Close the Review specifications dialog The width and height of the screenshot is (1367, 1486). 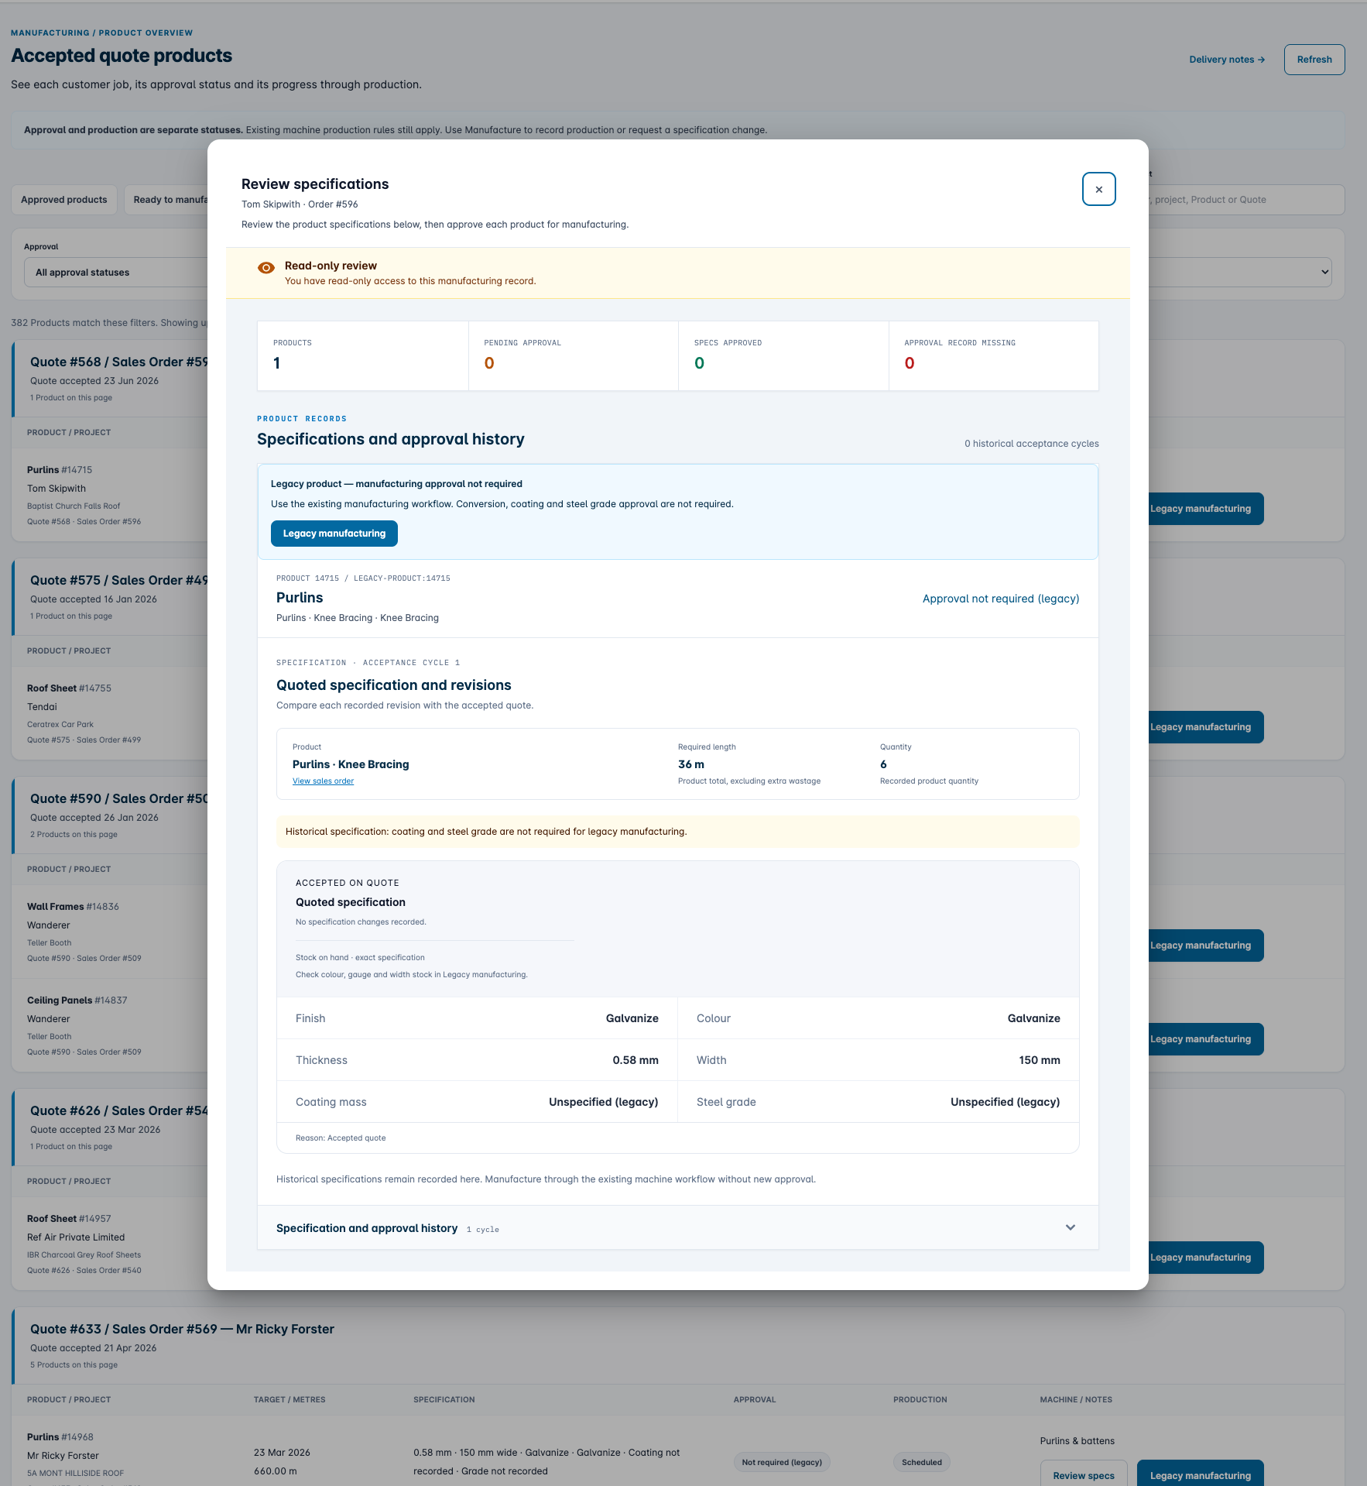1098,189
